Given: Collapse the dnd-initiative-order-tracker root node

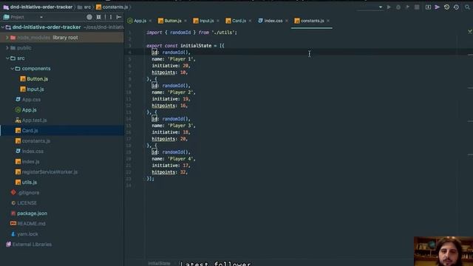Looking at the screenshot, I should (x=3, y=27).
